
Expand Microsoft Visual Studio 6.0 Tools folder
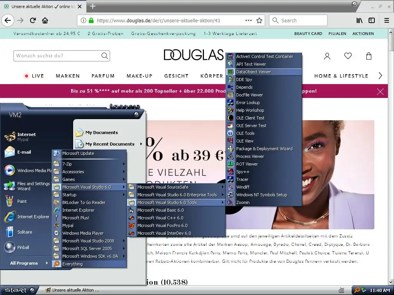tap(176, 202)
